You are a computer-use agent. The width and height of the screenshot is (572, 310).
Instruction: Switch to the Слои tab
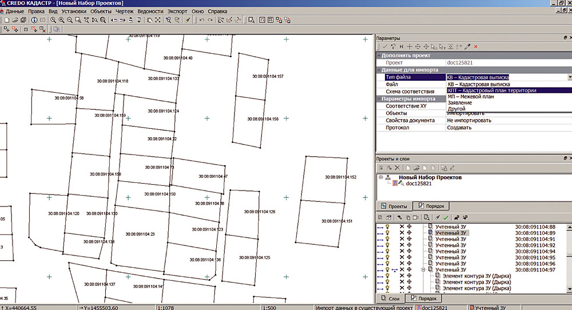tap(390, 299)
